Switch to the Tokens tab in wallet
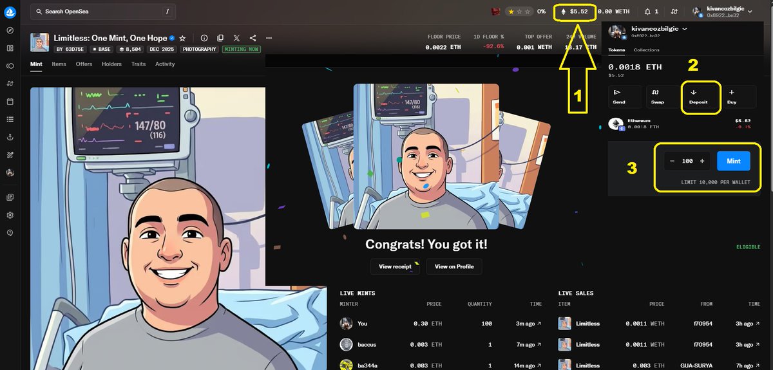 pos(616,50)
